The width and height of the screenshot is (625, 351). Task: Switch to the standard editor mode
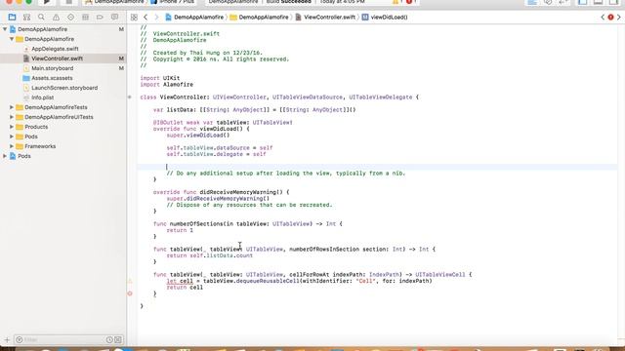(x=532, y=2)
